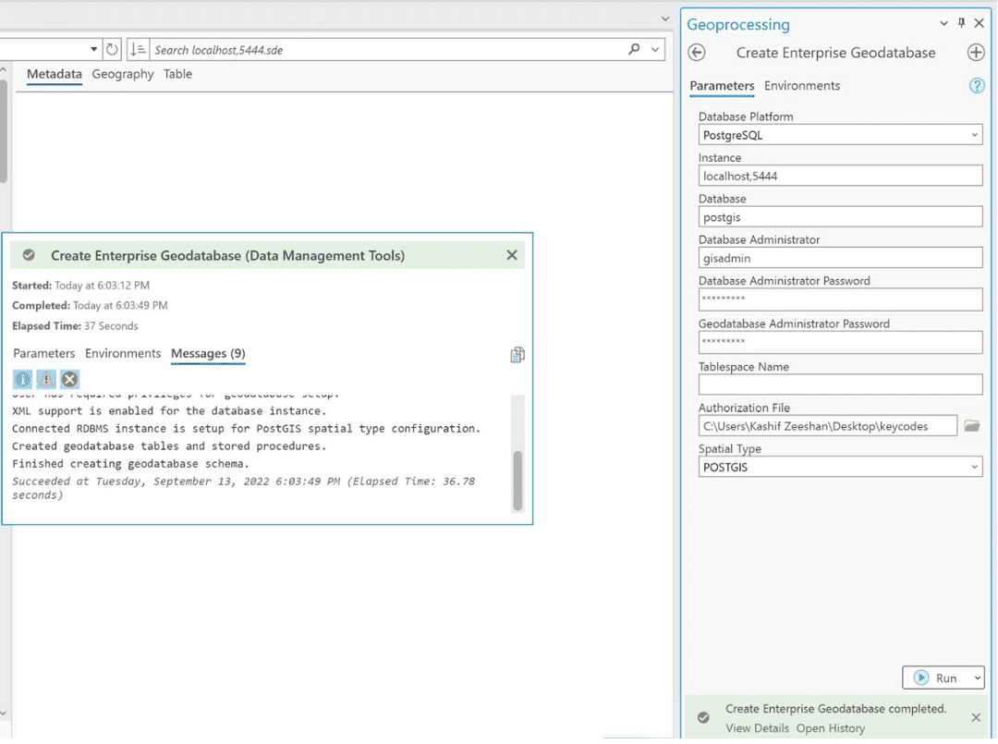Browse for the Authorization File using the folder icon
The image size is (998, 744).
[x=971, y=425]
